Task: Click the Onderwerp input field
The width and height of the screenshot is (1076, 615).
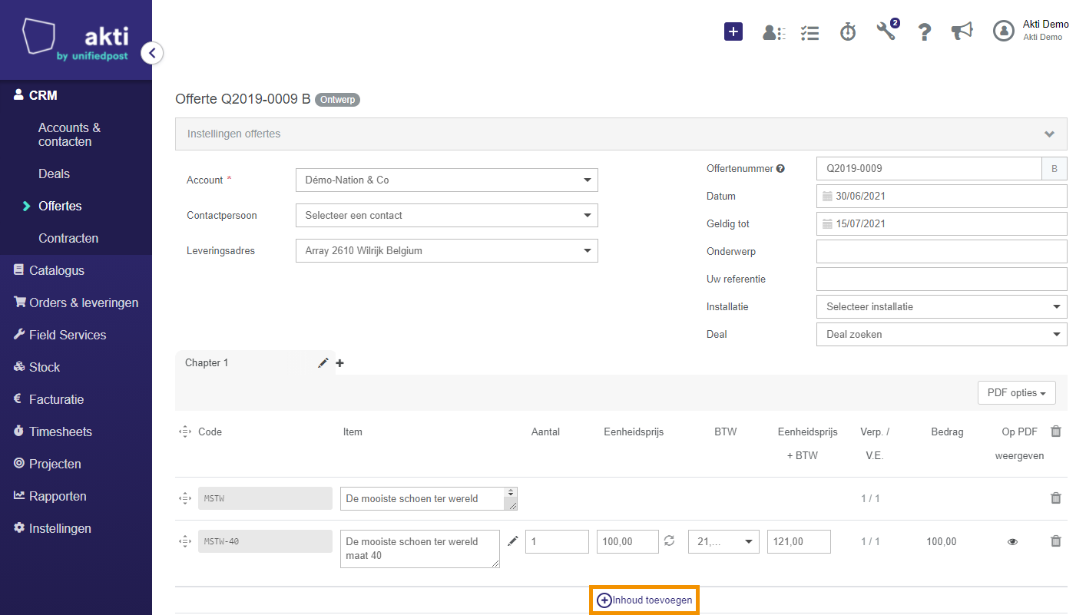Action: point(942,252)
